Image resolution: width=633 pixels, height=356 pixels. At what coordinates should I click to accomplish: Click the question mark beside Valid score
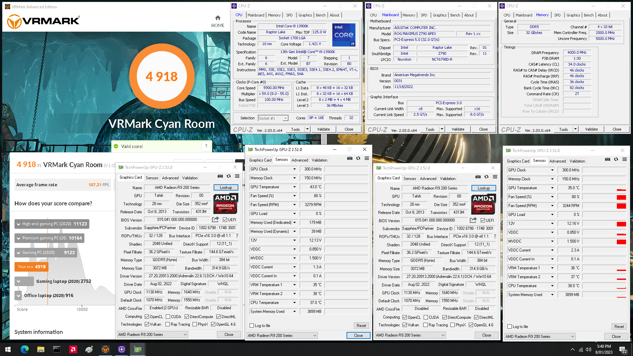(206, 146)
